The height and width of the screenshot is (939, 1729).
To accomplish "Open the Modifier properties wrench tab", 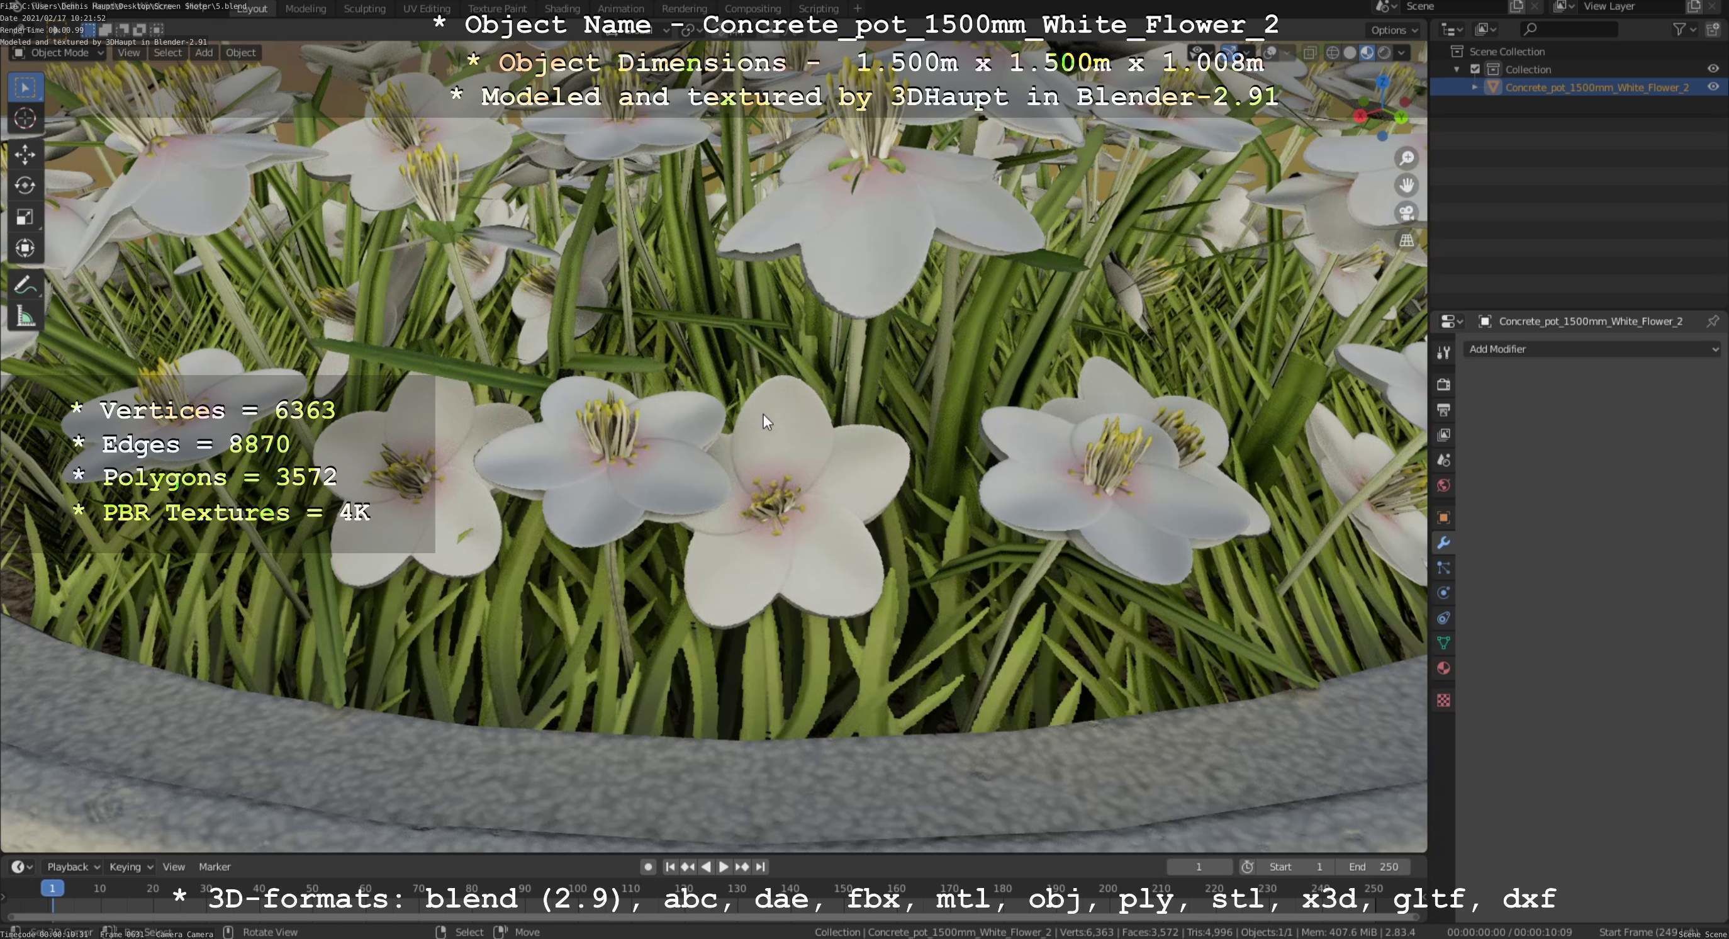I will click(1443, 543).
